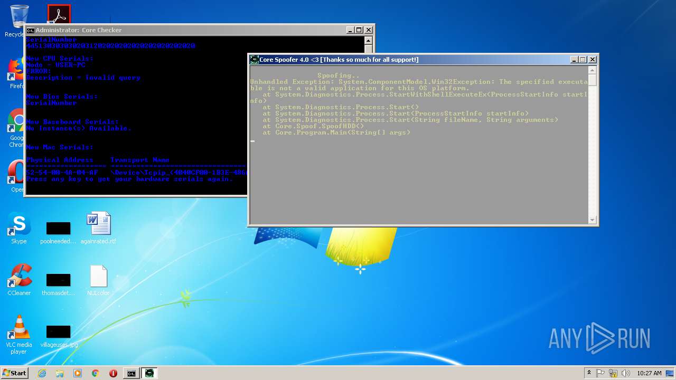Select NULcolor file on desktop

98,280
